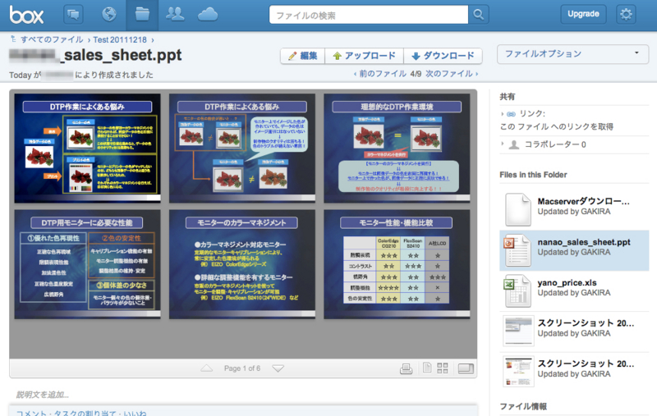Screen dimensions: 657x416
Task: Click the collaborator person icon
Action: [514, 144]
